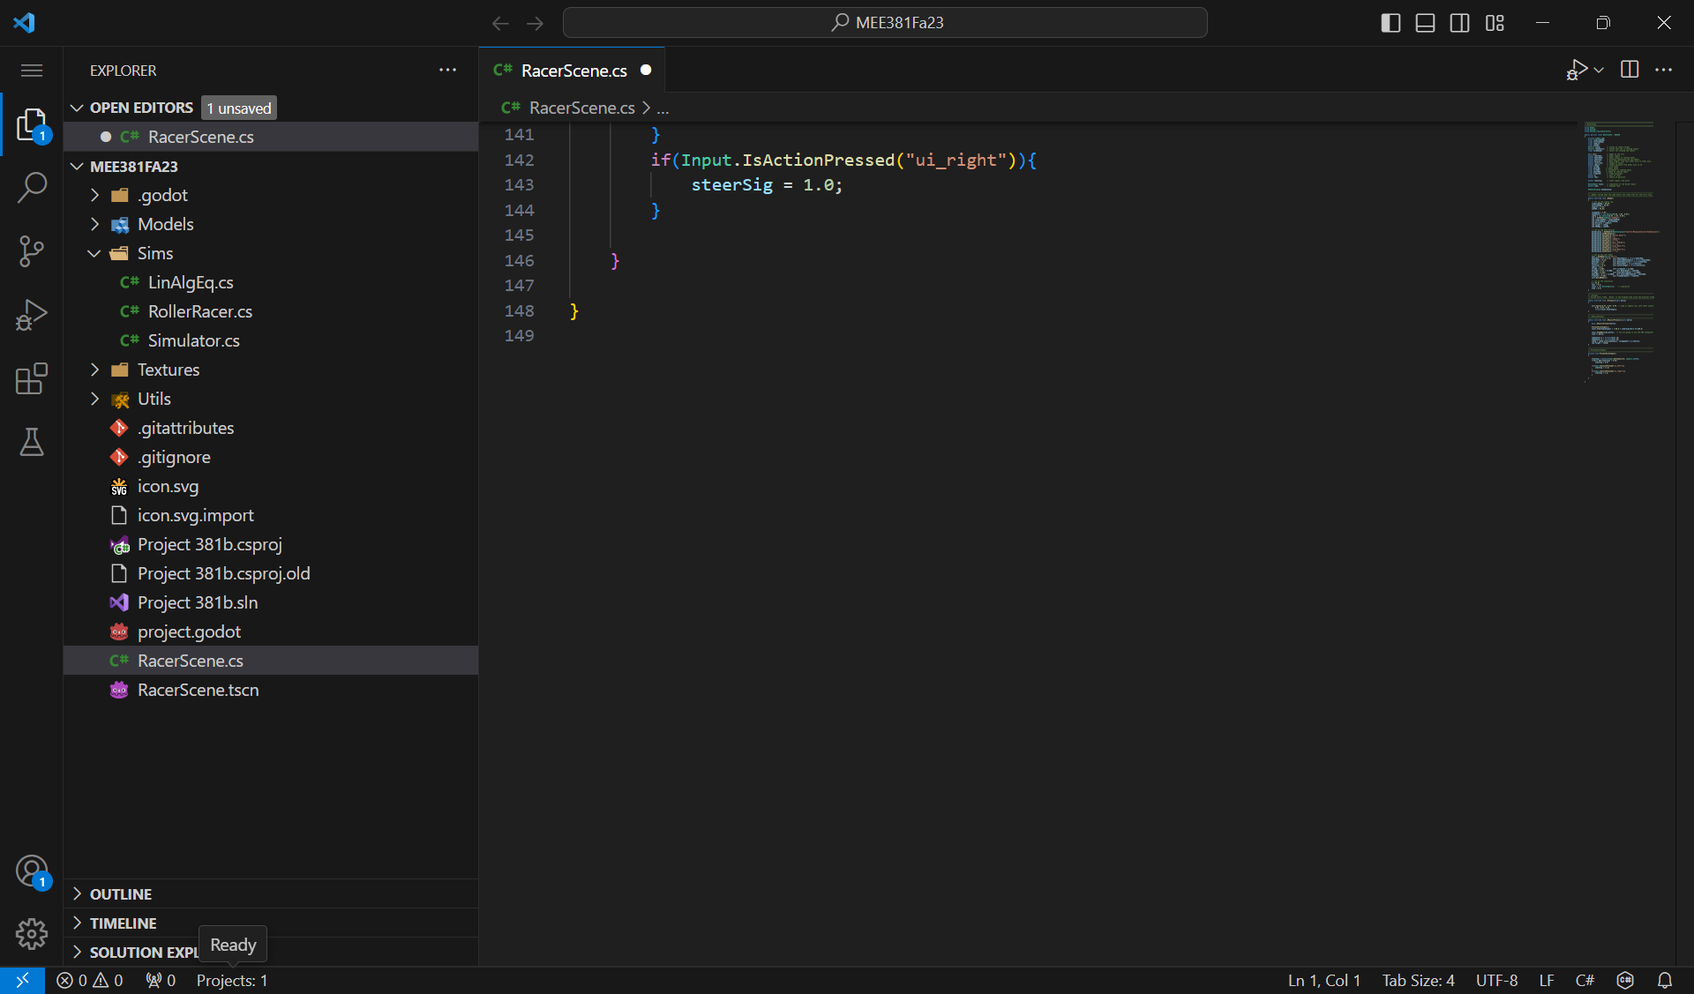1694x994 pixels.
Task: Open Explorer Views and More Actions ellipsis
Action: [448, 70]
